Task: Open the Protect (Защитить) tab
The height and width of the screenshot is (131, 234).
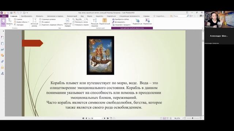Action: tap(99, 16)
